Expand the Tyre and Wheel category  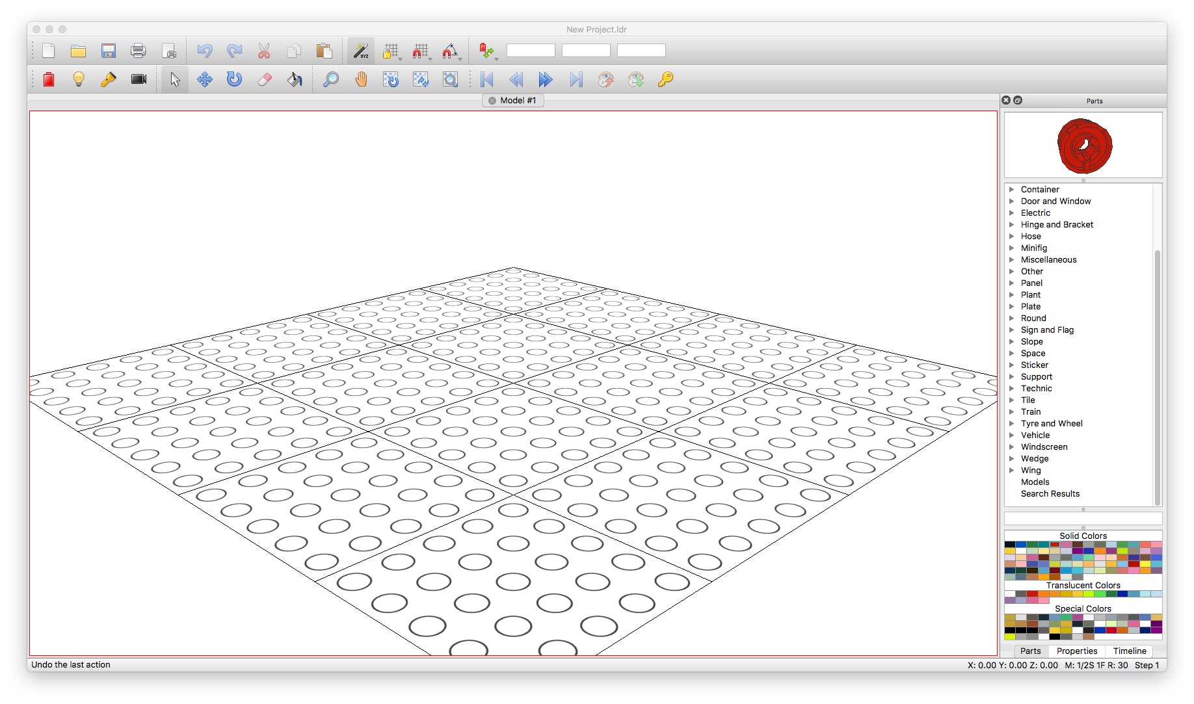tap(1012, 423)
